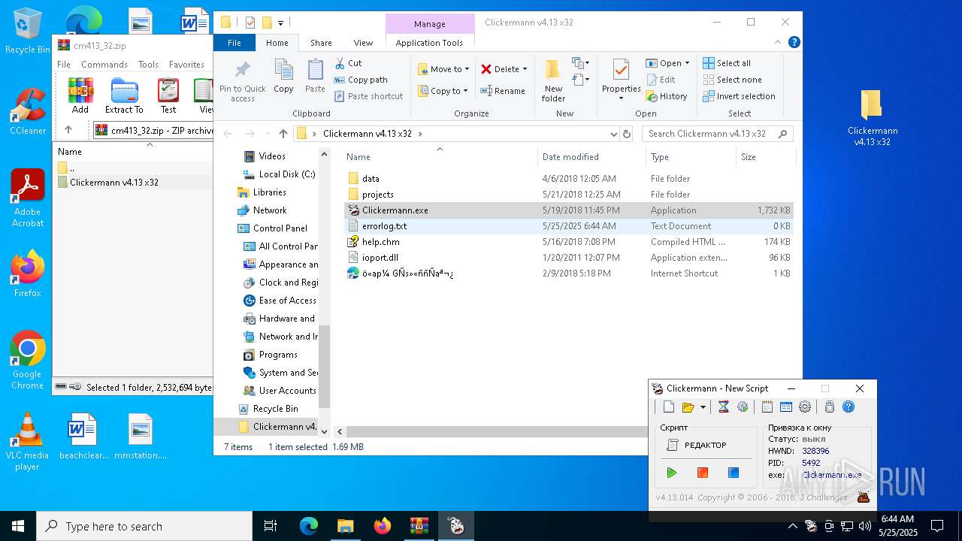The image size is (962, 541).
Task: Rename the selected file via ribbon
Action: click(503, 91)
